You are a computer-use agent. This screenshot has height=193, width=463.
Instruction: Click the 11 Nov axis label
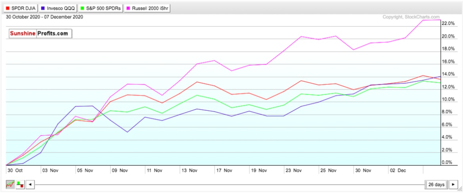coord(155,170)
